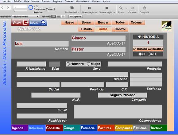Open the Cirugía module tab
Image resolution: width=178 pixels, height=135 pixels.
click(72, 128)
